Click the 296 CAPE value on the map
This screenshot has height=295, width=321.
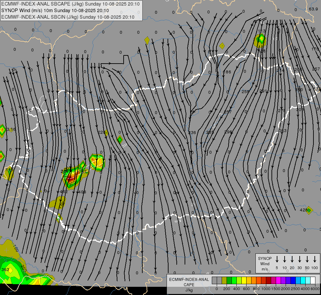point(228,132)
